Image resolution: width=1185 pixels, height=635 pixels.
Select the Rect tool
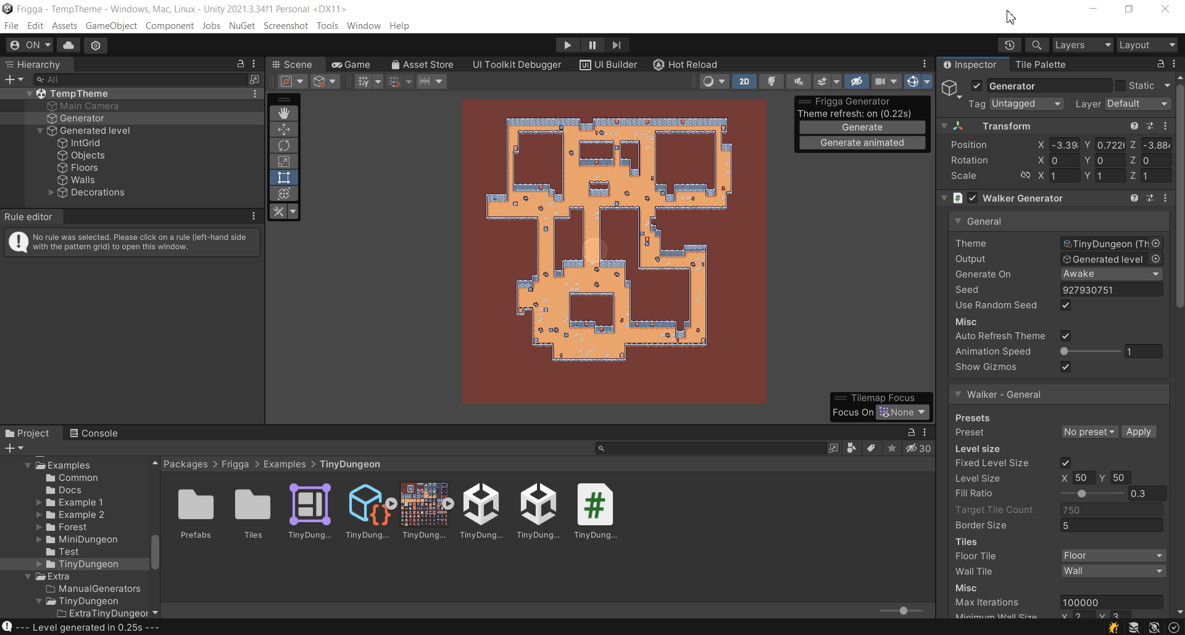pos(284,177)
